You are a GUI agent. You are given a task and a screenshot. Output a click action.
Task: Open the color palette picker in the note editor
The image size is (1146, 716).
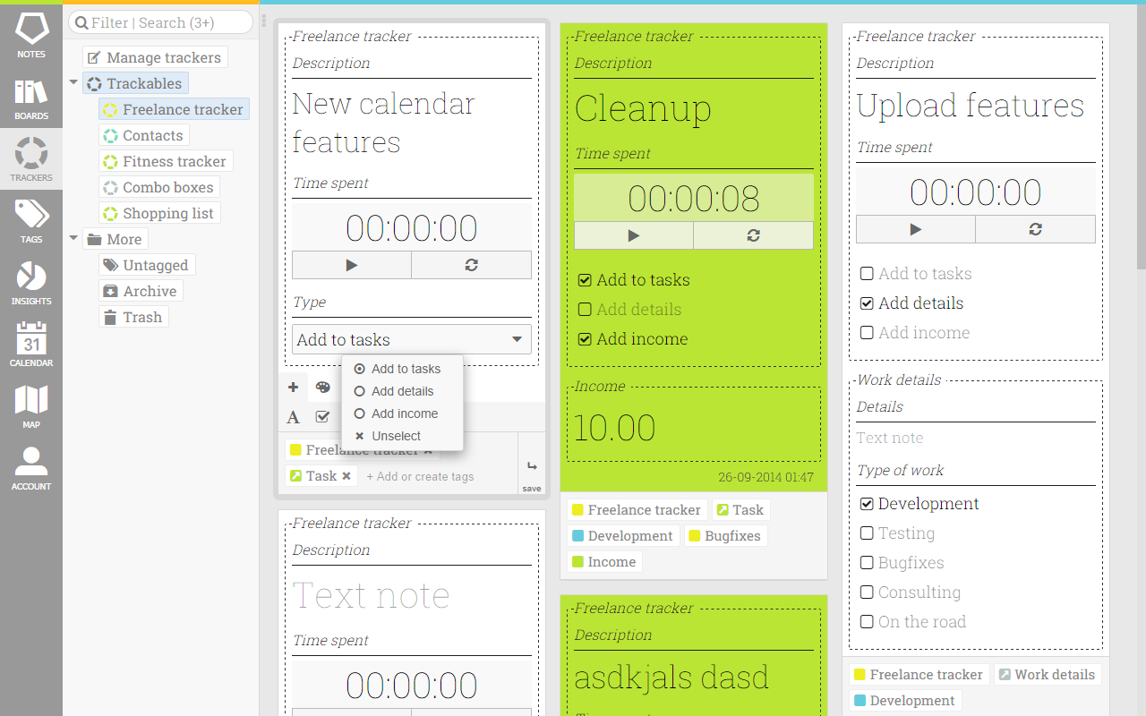322,387
